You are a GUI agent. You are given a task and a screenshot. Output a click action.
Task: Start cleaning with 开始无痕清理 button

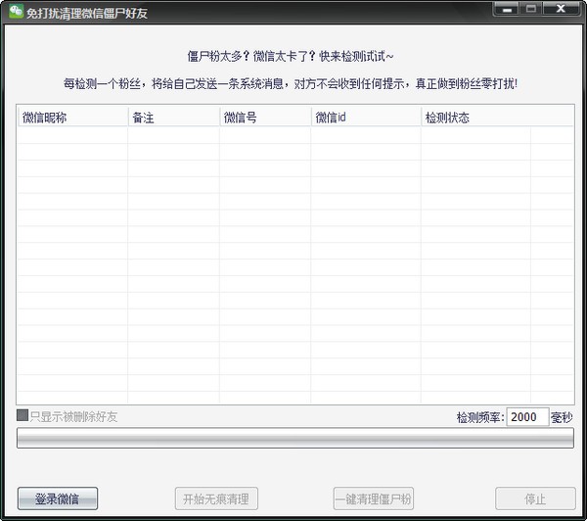(x=216, y=498)
